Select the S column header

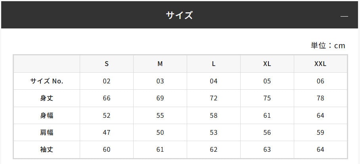click(107, 64)
